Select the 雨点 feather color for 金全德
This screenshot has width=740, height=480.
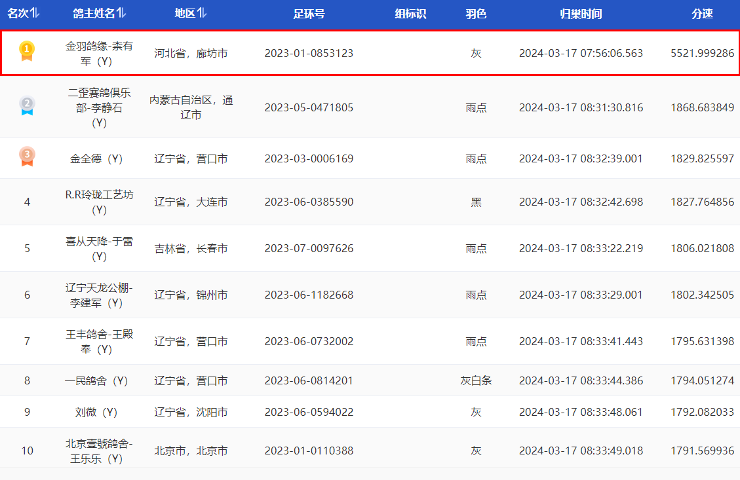[476, 158]
